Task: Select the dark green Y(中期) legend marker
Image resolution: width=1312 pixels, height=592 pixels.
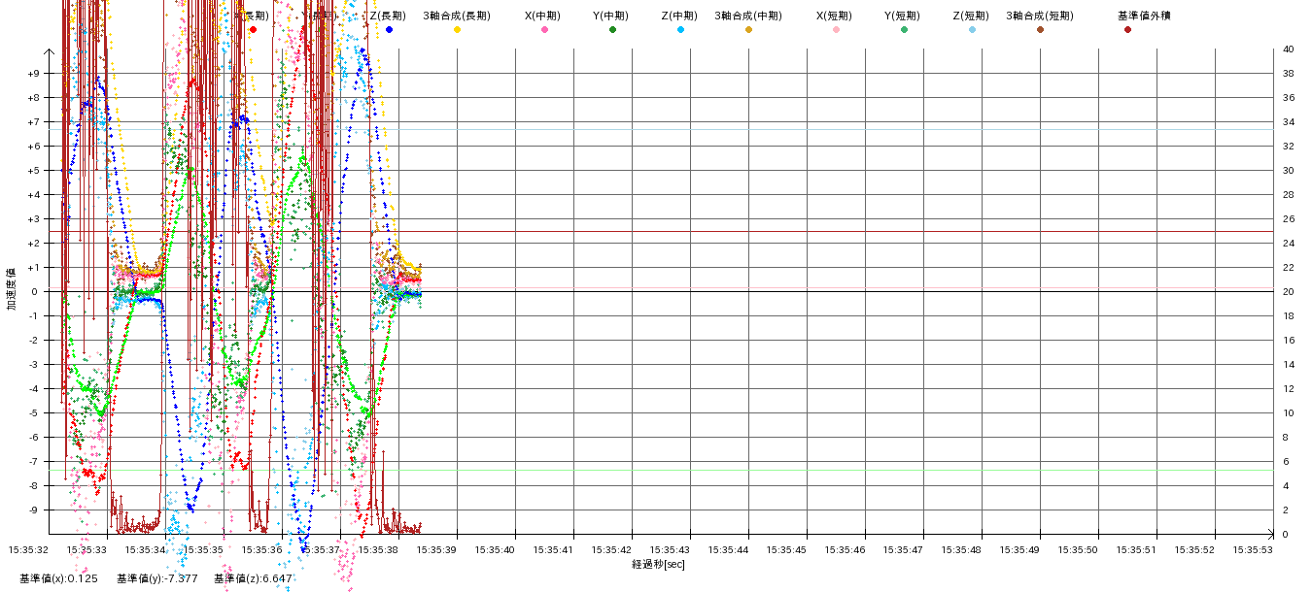Action: 612,30
